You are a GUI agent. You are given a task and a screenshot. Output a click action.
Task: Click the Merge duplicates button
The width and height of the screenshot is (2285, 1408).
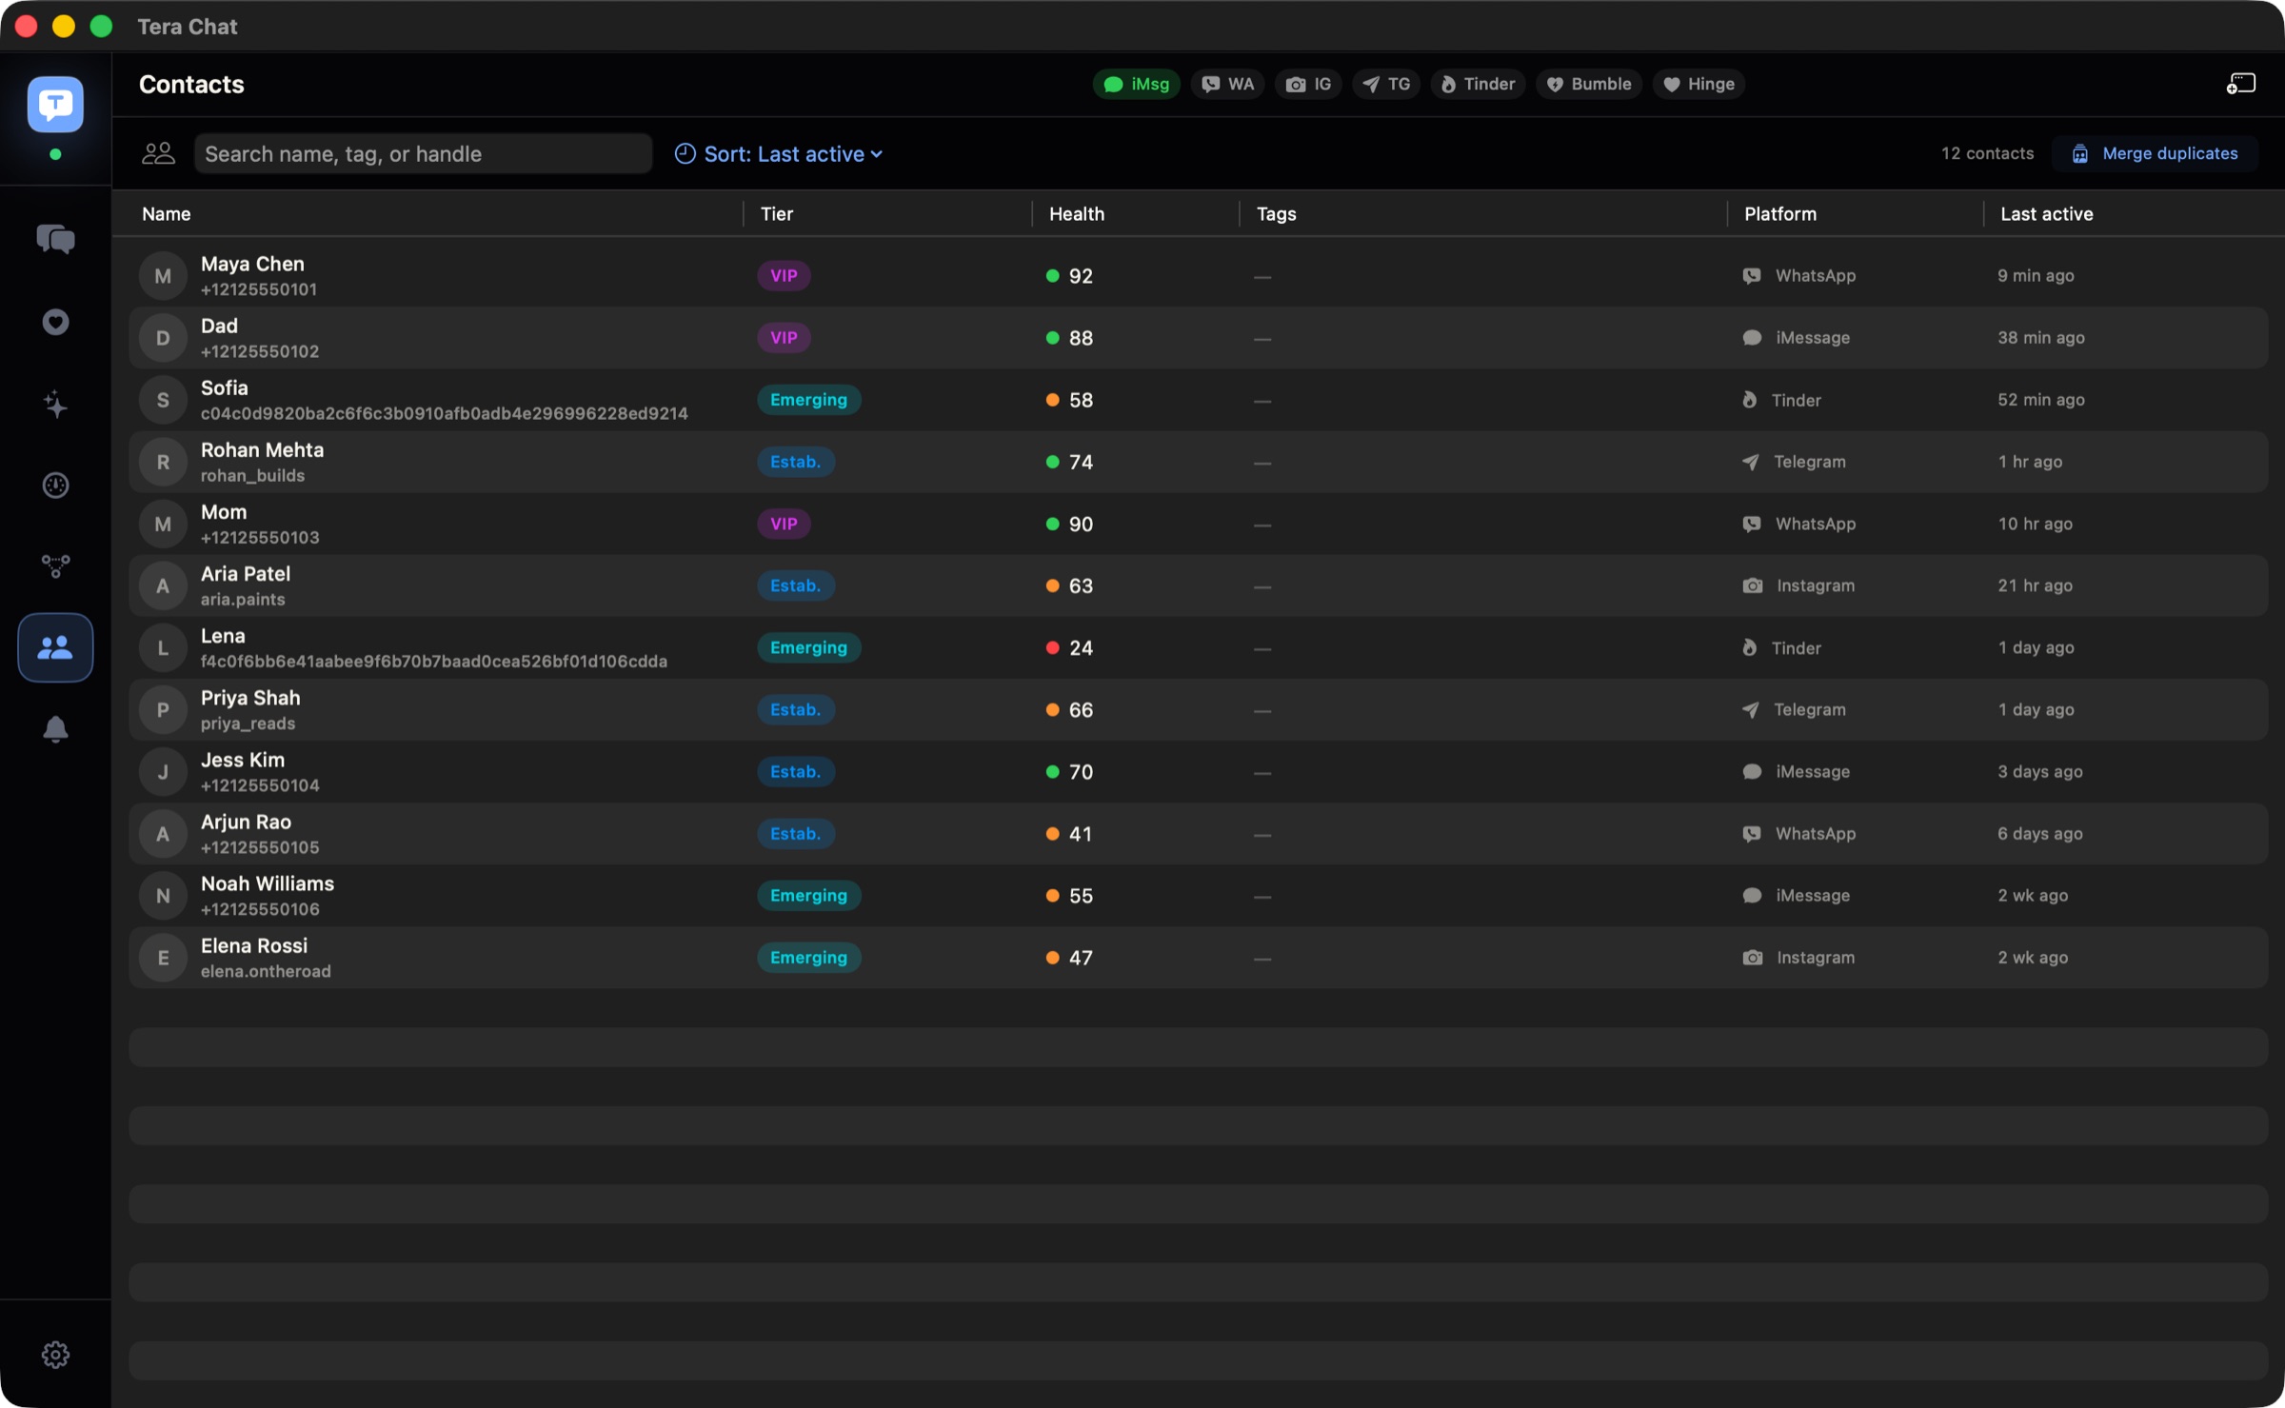coord(2156,153)
